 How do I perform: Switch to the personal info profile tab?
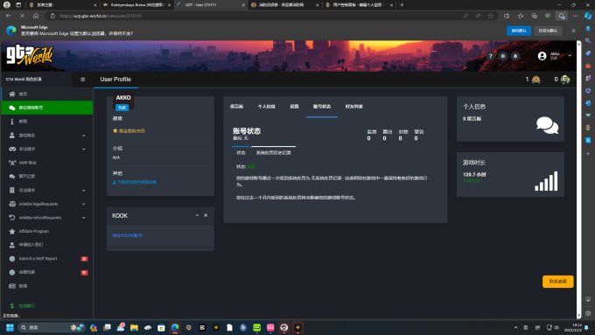pos(266,107)
